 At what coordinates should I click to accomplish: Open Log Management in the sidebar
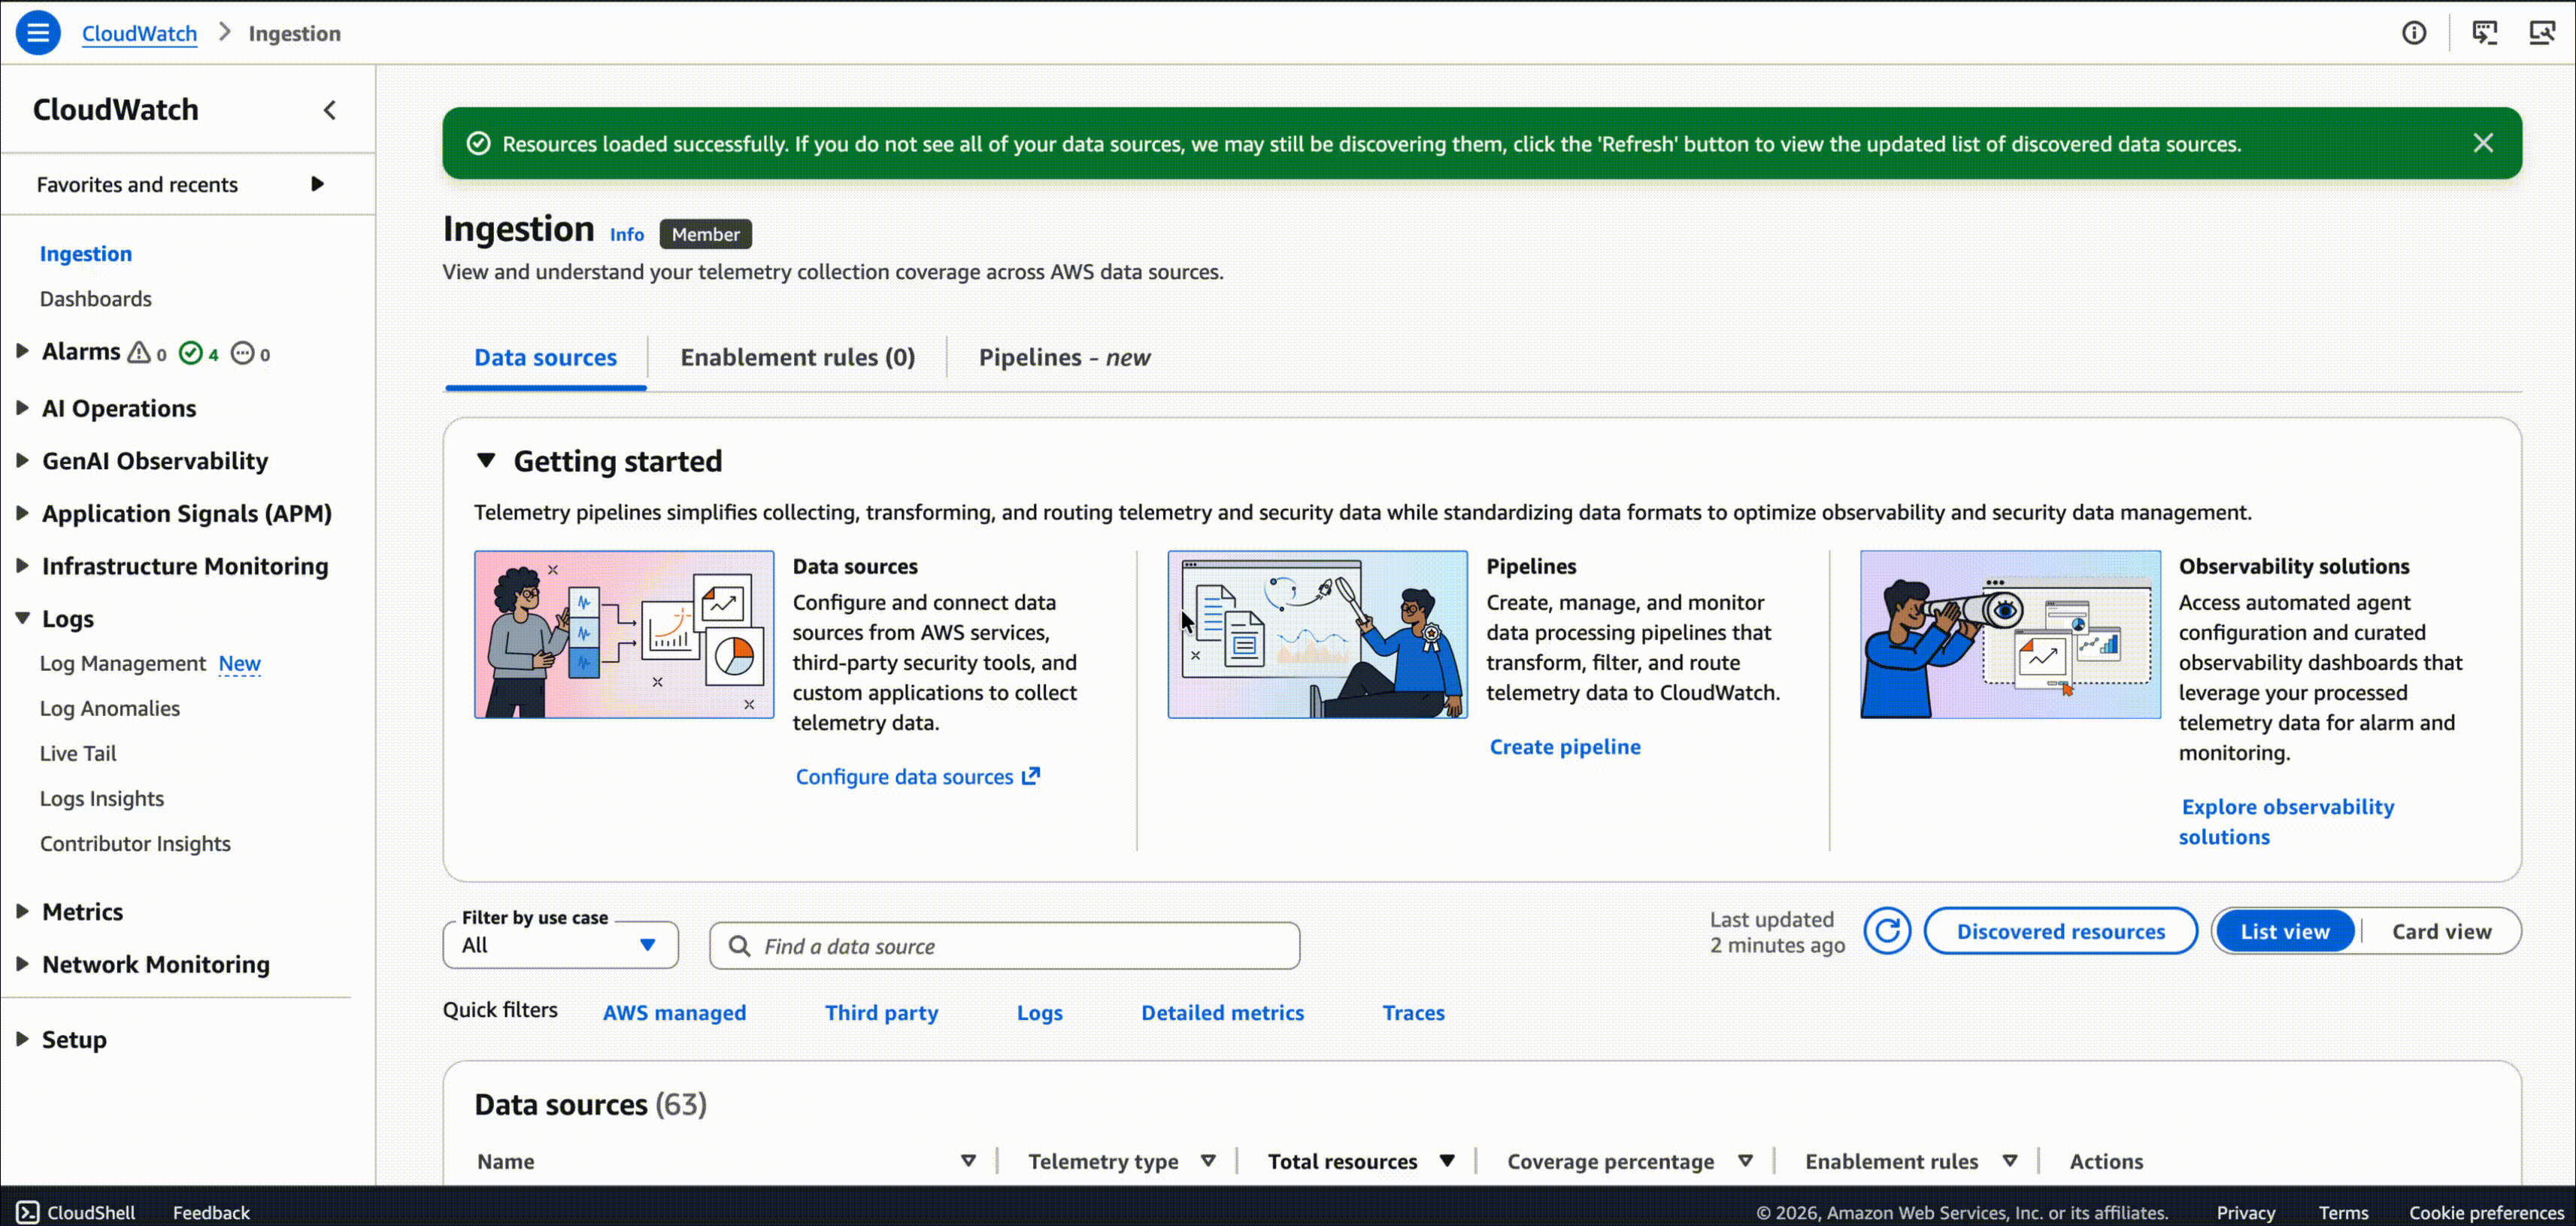(123, 663)
